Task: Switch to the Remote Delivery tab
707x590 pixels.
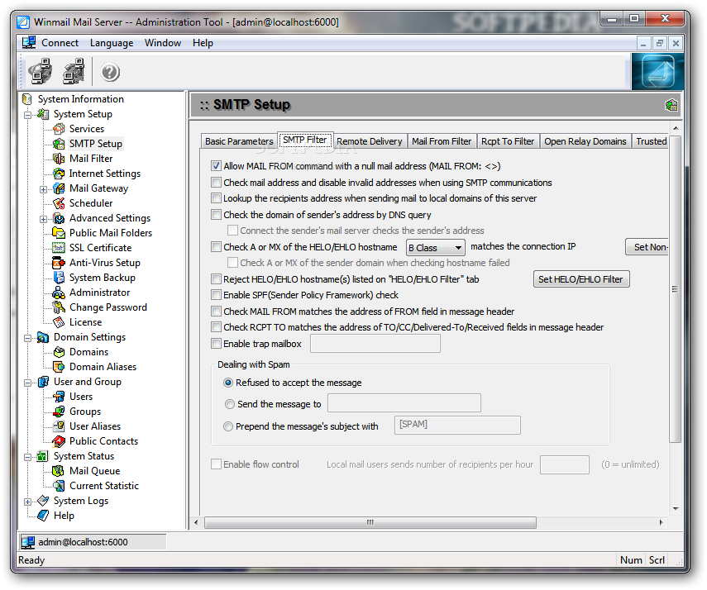Action: click(370, 141)
